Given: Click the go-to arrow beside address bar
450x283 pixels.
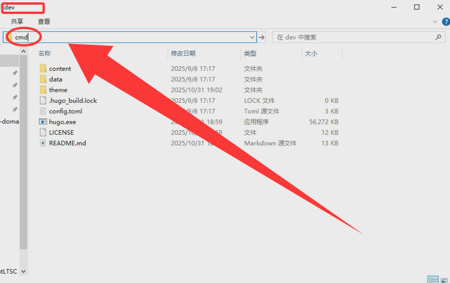Looking at the screenshot, I should click(262, 37).
